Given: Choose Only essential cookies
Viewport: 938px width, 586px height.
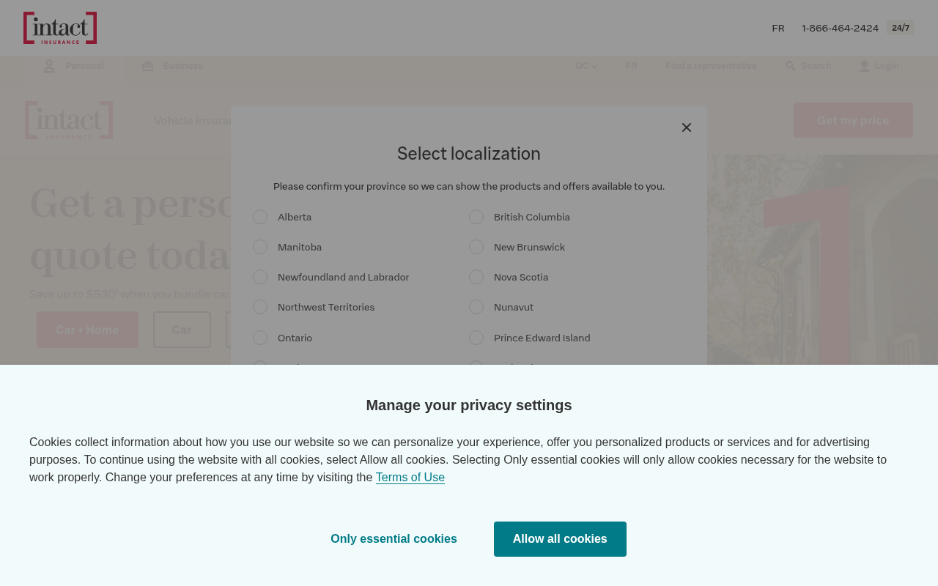Looking at the screenshot, I should tap(394, 539).
